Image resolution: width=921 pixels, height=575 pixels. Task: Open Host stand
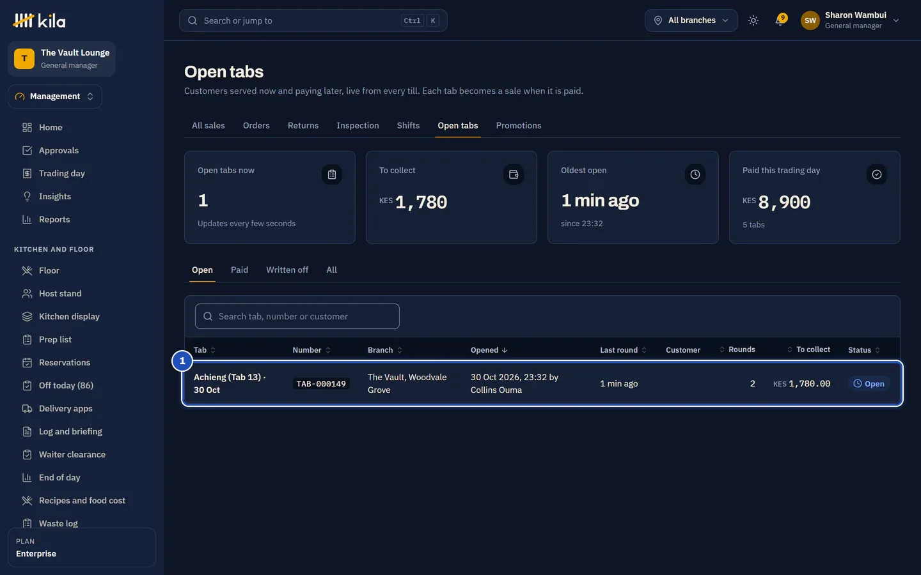(x=60, y=293)
